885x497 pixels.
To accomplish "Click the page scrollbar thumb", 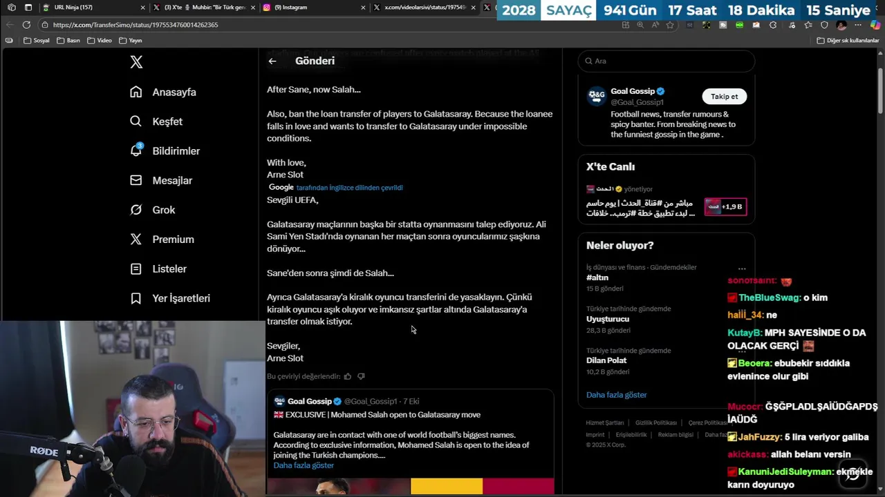I will (880, 90).
